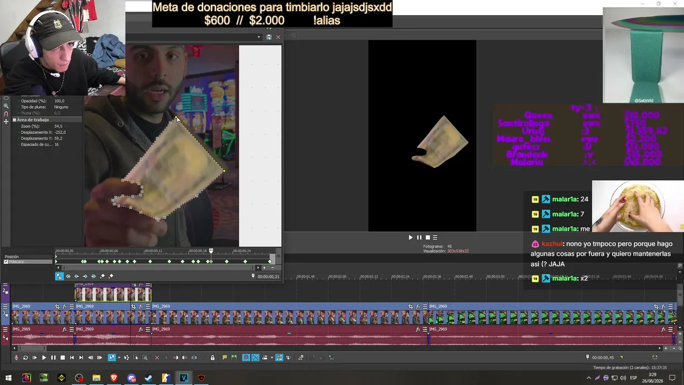Image resolution: width=684 pixels, height=385 pixels.
Task: Edit the Zoom (%) value 54,5
Action: pos(58,126)
